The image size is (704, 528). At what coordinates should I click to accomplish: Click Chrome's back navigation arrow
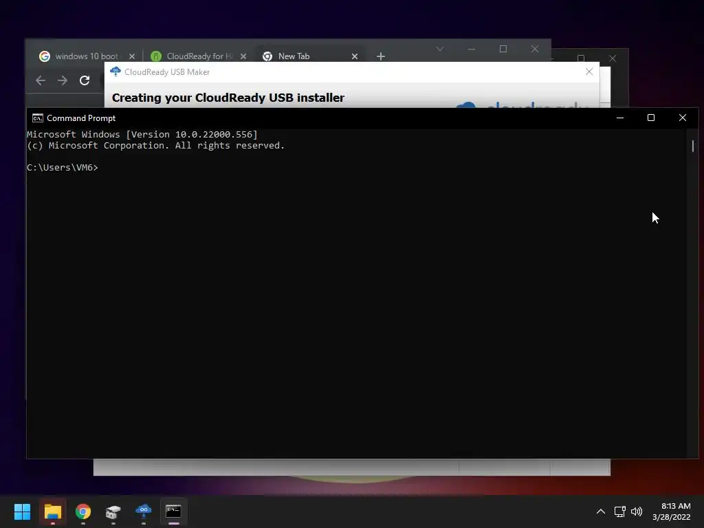coord(41,80)
